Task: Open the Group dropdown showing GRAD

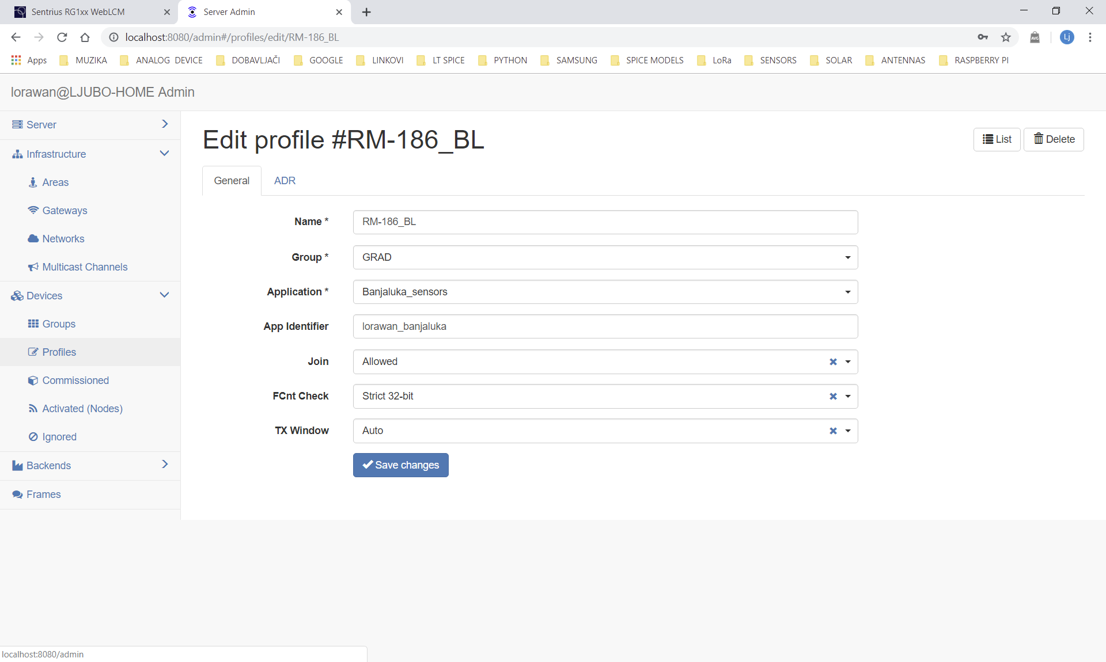Action: point(605,257)
